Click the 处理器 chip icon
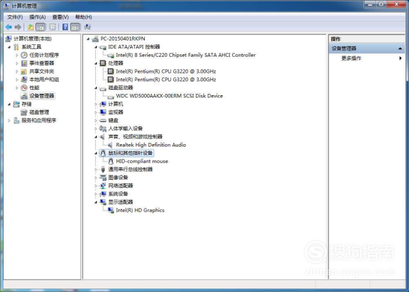409x292 pixels. click(103, 63)
